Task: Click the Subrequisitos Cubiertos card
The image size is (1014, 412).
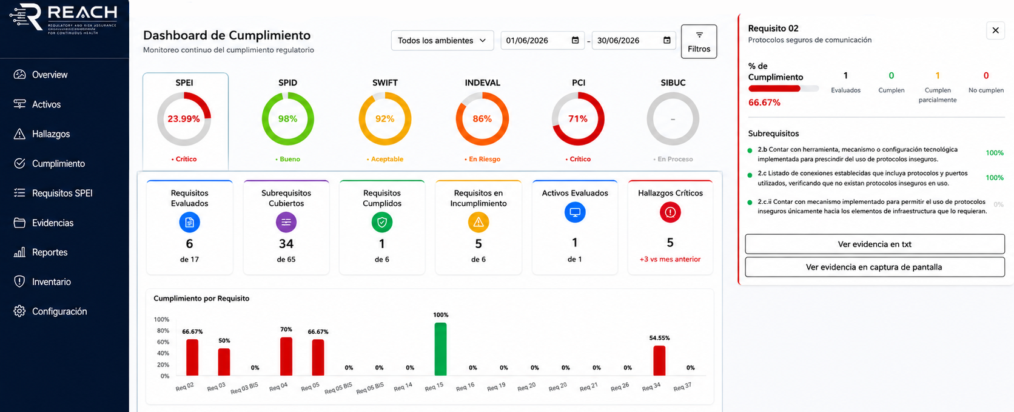Action: click(x=286, y=227)
